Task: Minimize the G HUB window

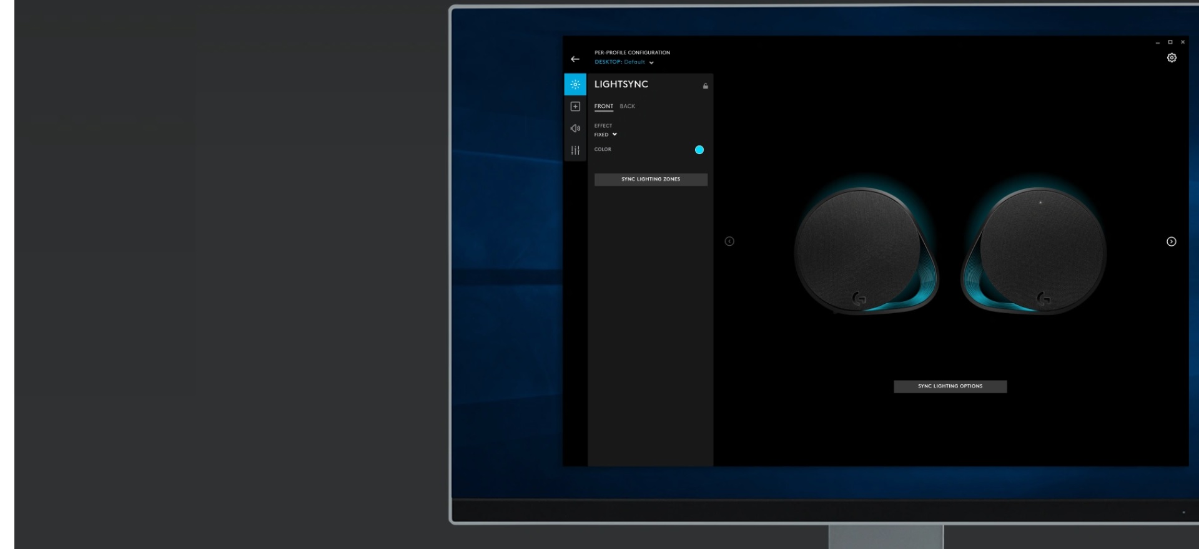Action: pyautogui.click(x=1158, y=42)
